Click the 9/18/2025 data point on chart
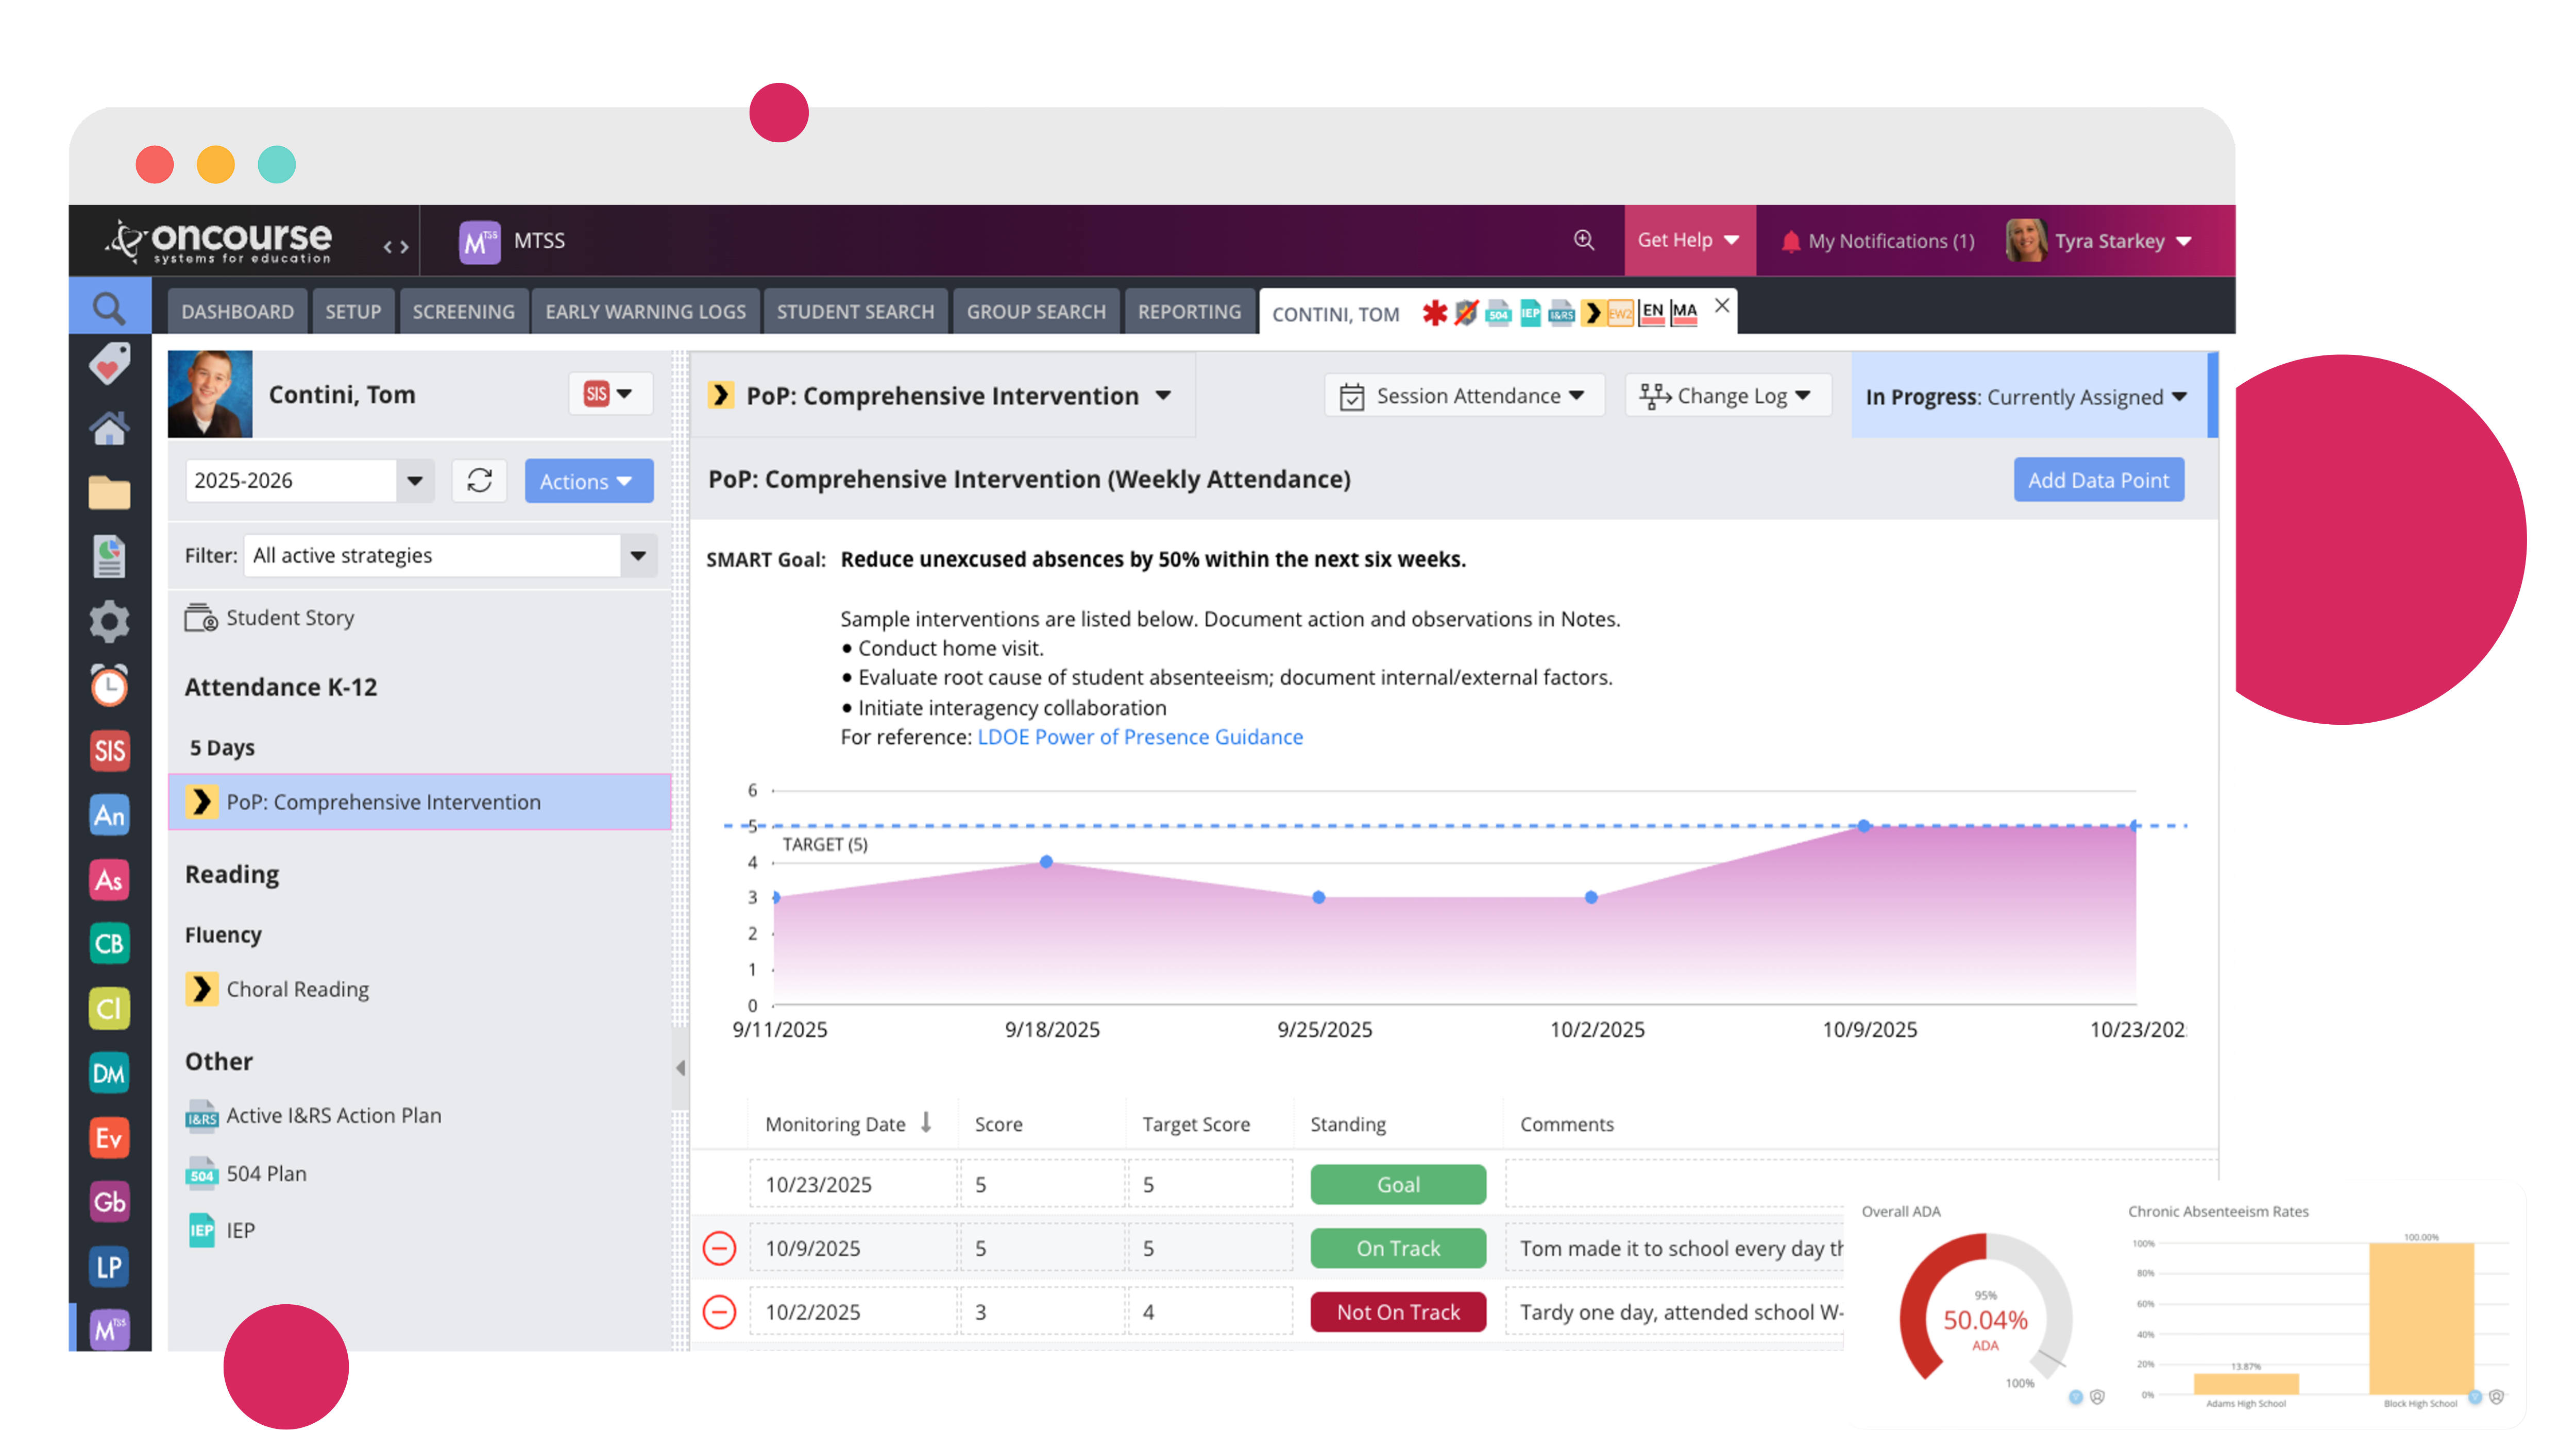 coord(1046,861)
